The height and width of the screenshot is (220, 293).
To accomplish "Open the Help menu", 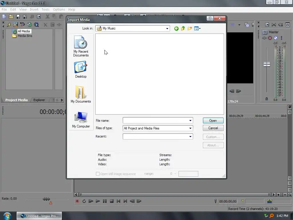I will click(72, 9).
